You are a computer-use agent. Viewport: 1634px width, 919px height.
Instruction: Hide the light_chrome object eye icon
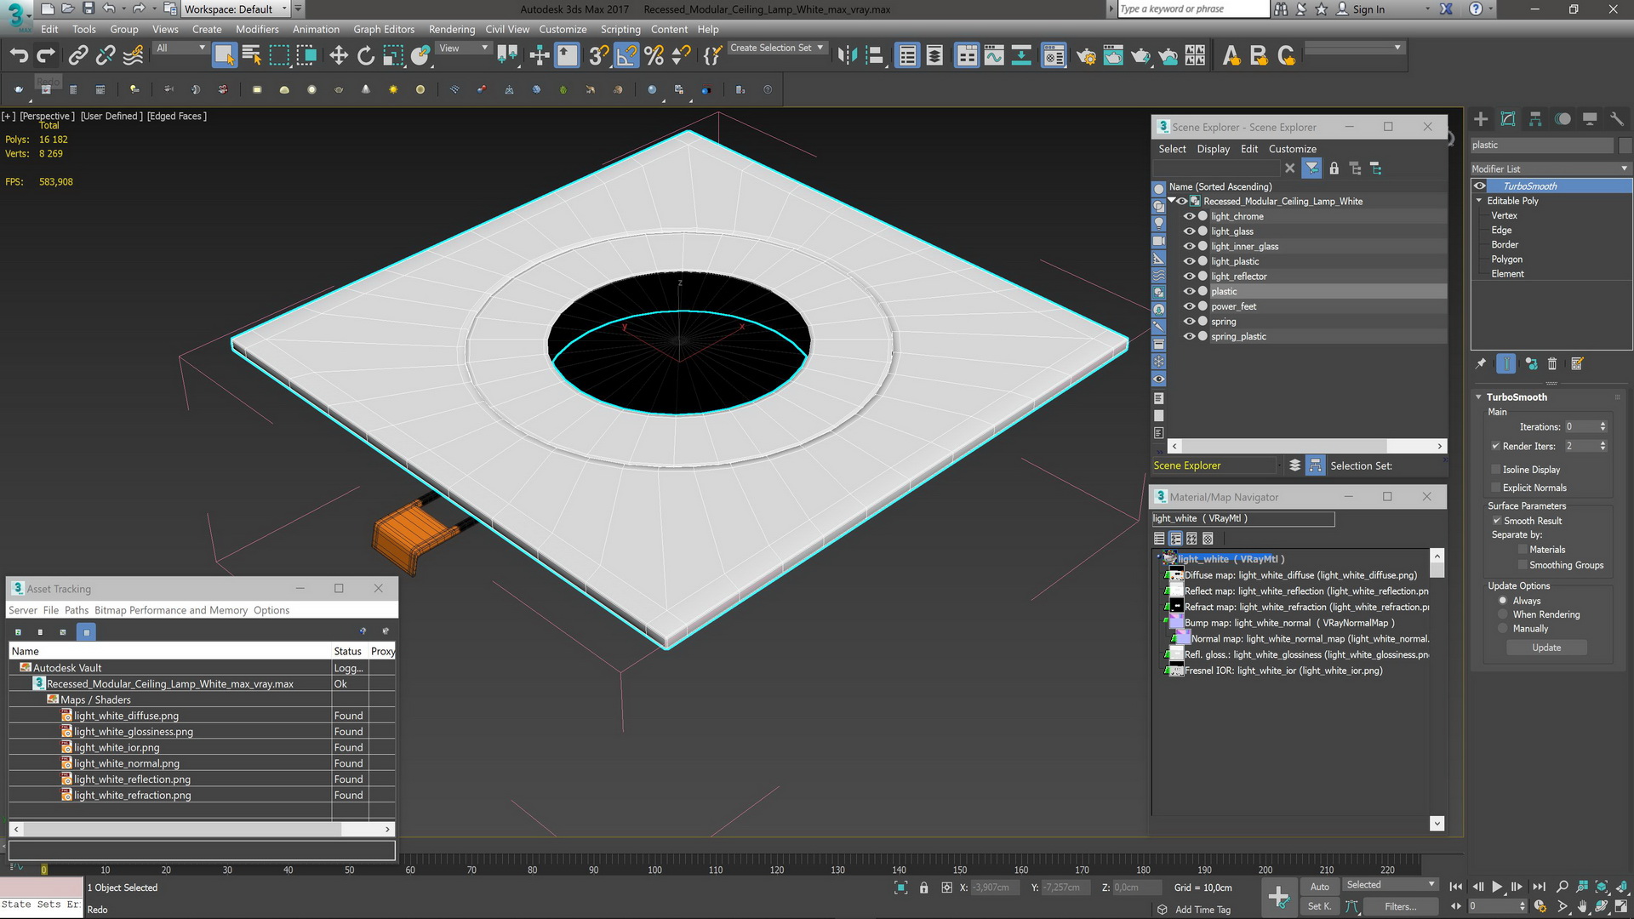pos(1189,216)
